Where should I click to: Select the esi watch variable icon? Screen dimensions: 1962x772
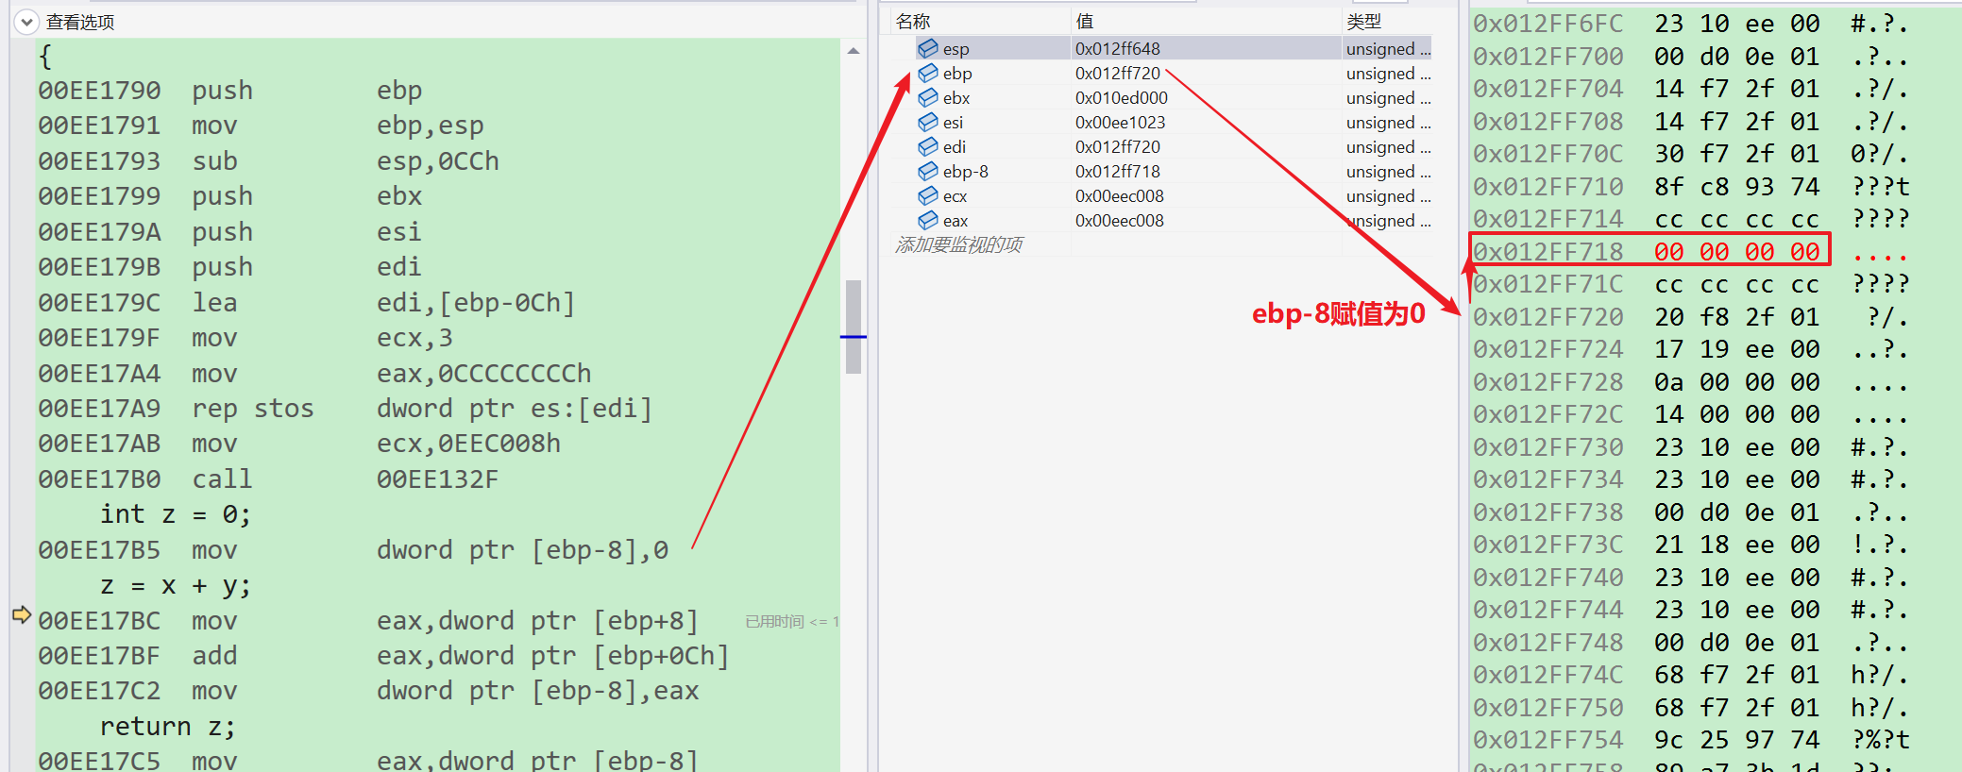(x=928, y=122)
